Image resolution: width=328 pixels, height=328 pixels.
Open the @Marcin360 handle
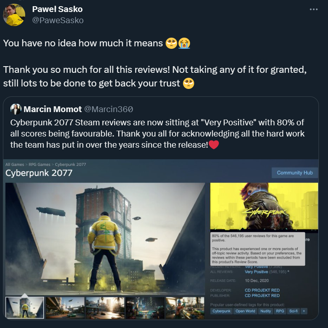pyautogui.click(x=109, y=109)
